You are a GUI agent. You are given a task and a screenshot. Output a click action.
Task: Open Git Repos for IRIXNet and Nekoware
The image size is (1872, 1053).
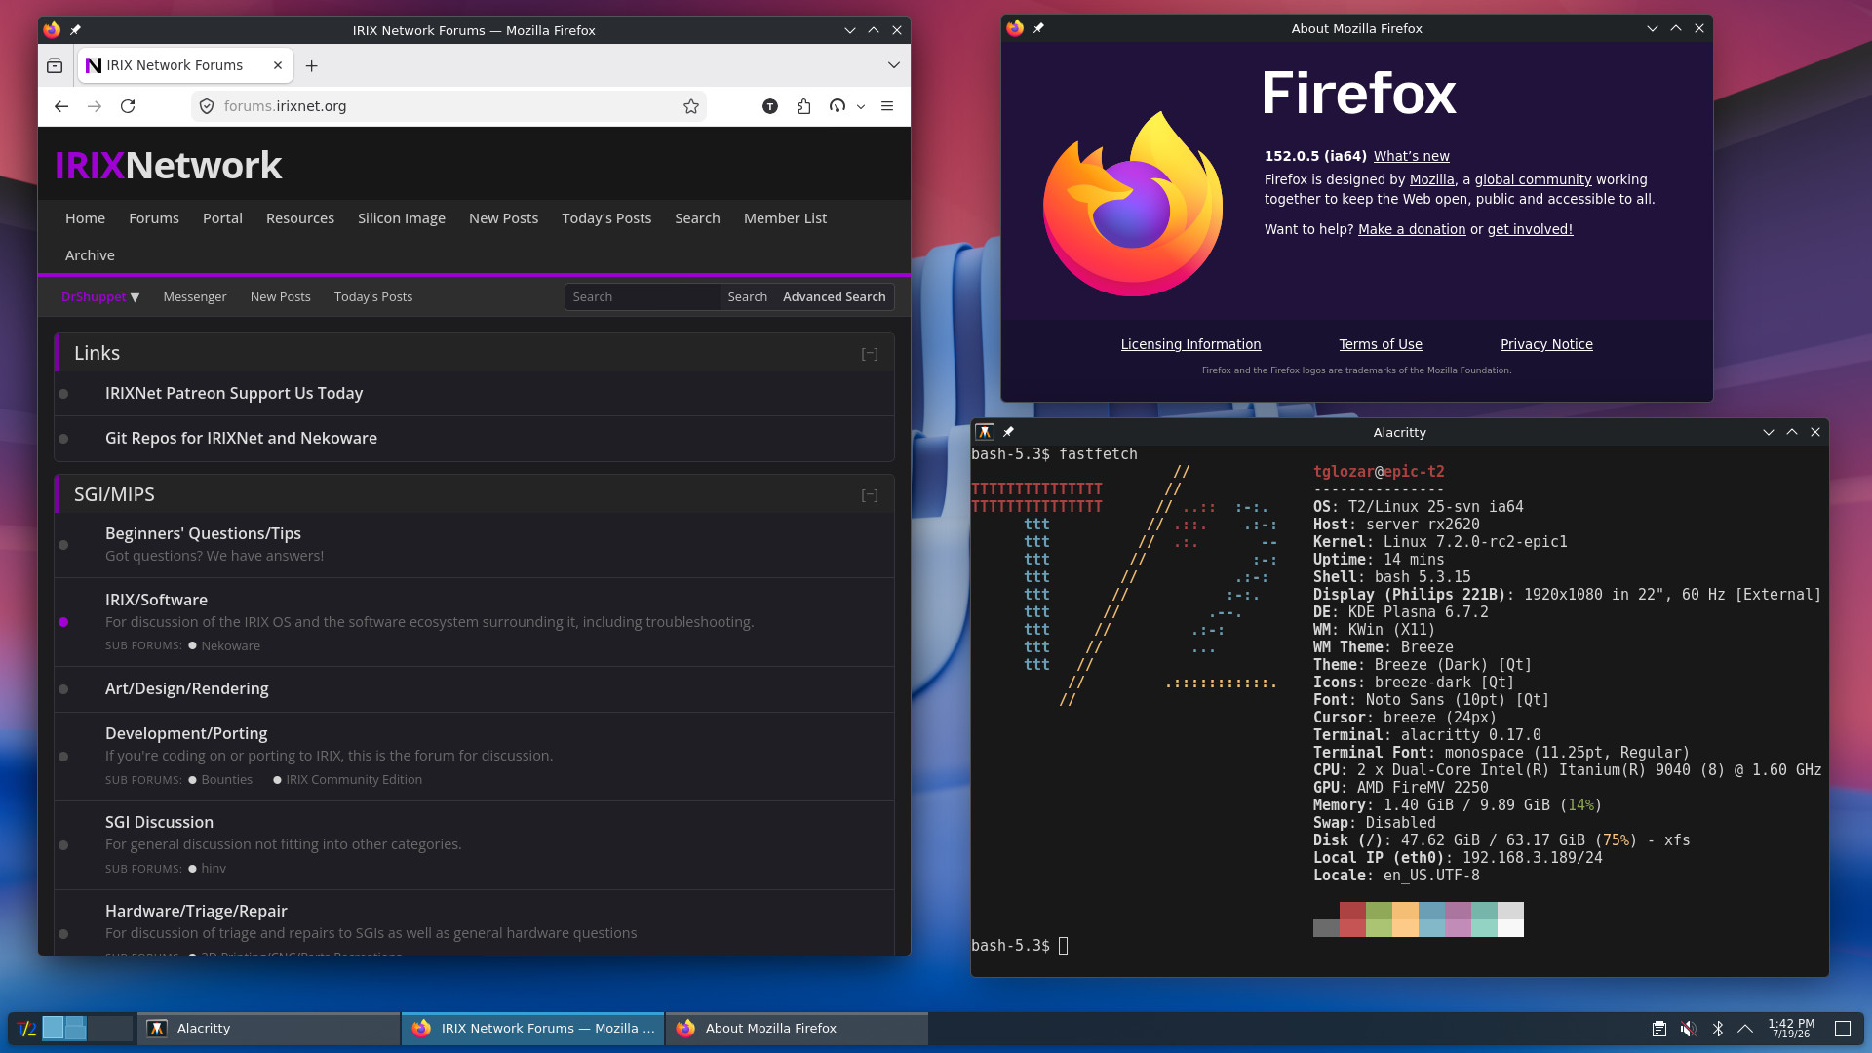tap(241, 438)
